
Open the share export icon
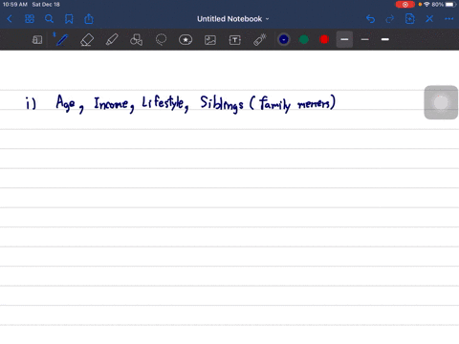pos(89,19)
